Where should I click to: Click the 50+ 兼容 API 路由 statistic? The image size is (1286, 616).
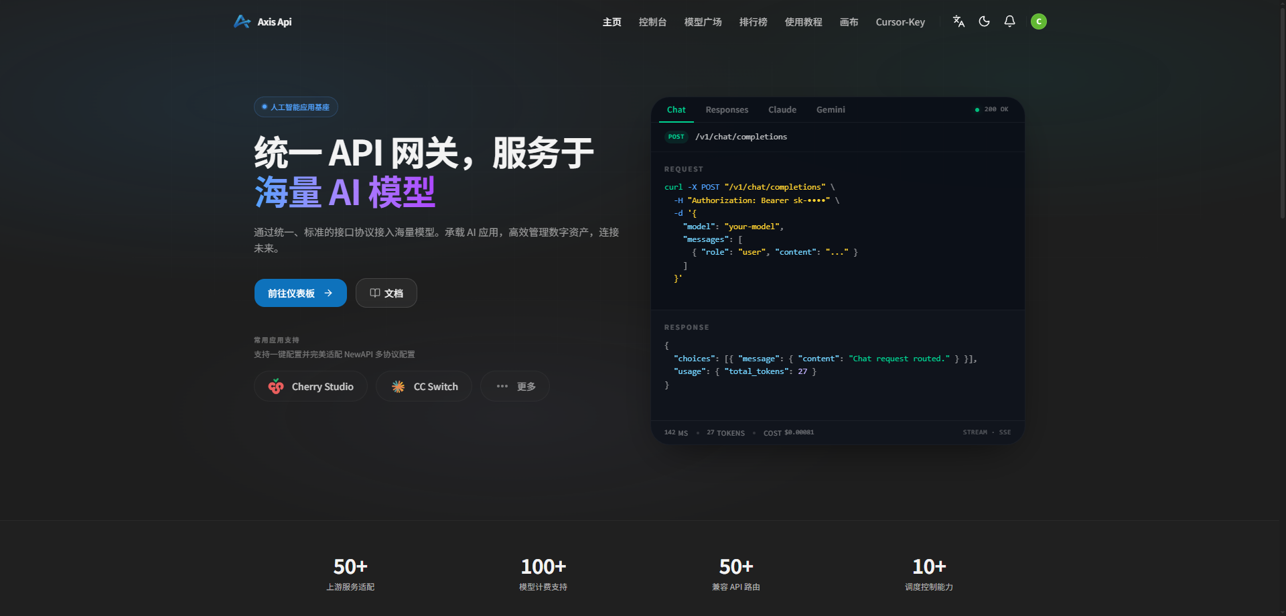736,574
